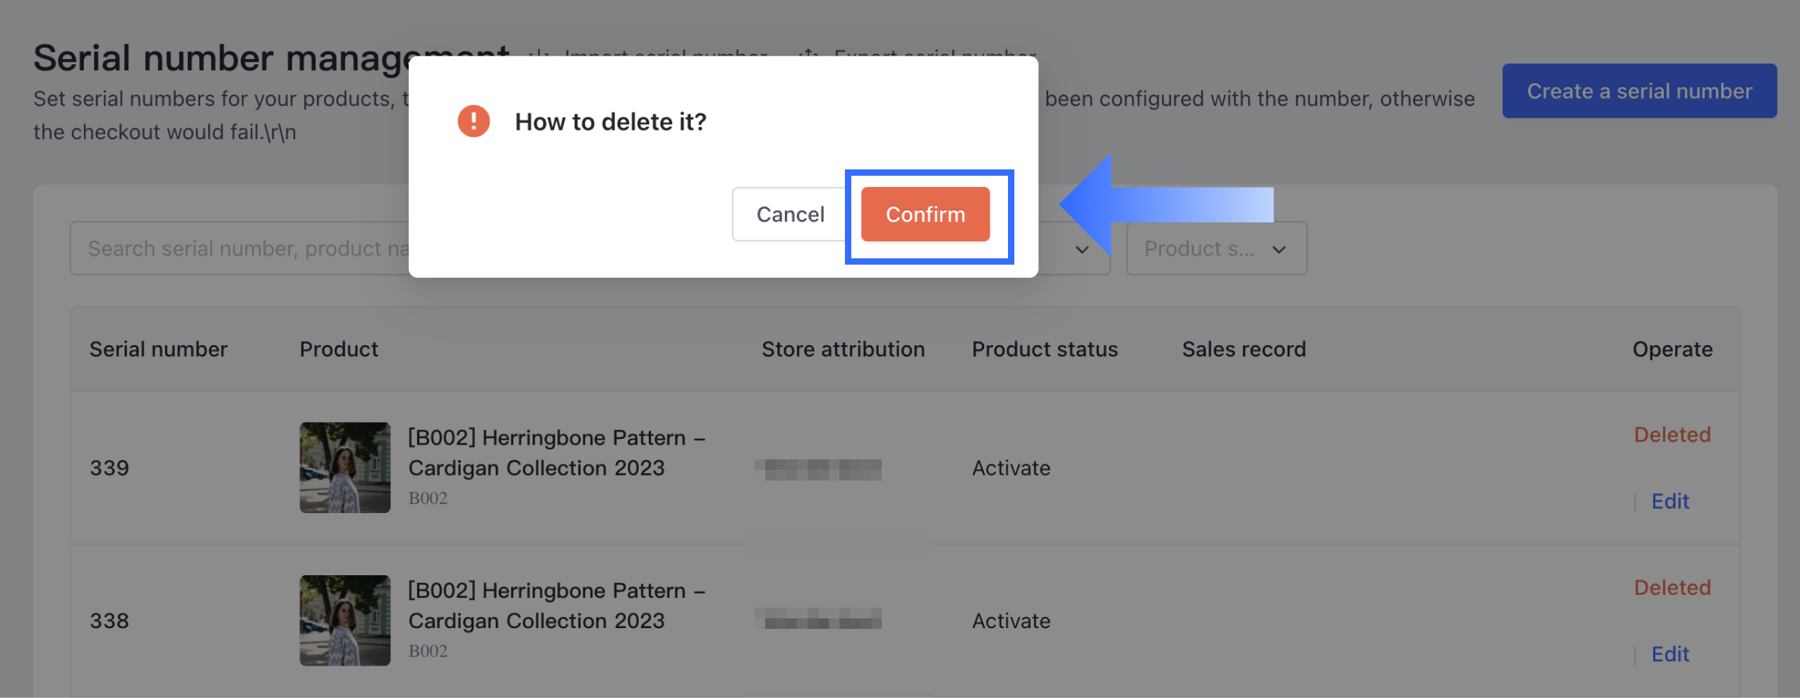Click the Store attribution column header
This screenshot has width=1800, height=698.
coord(842,349)
